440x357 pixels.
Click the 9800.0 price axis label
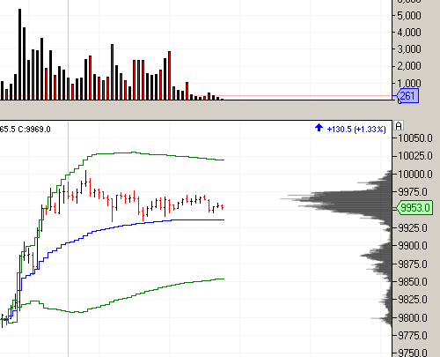coord(413,317)
